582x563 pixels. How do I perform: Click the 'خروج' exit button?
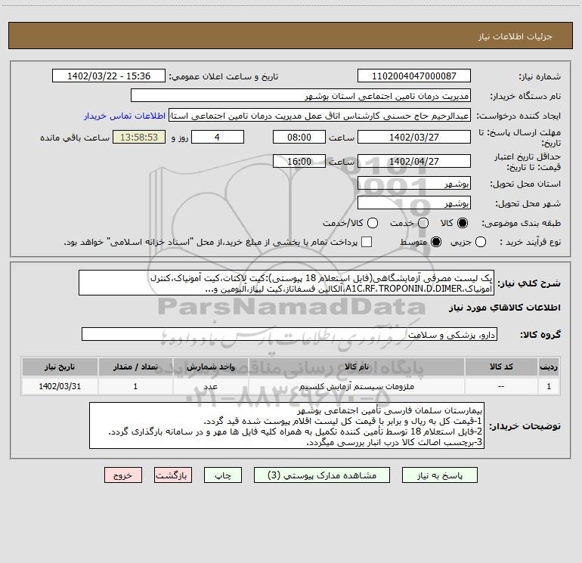123,475
